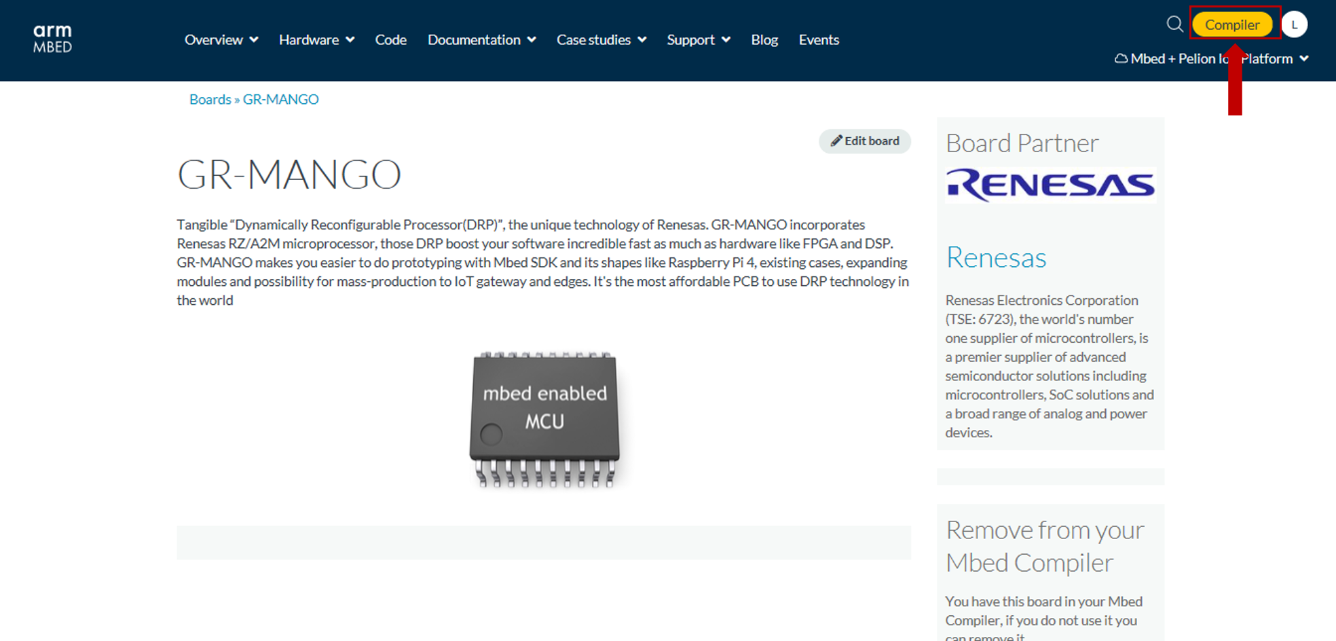This screenshot has width=1336, height=641.
Task: Click the arm MBED logo
Action: (x=52, y=39)
